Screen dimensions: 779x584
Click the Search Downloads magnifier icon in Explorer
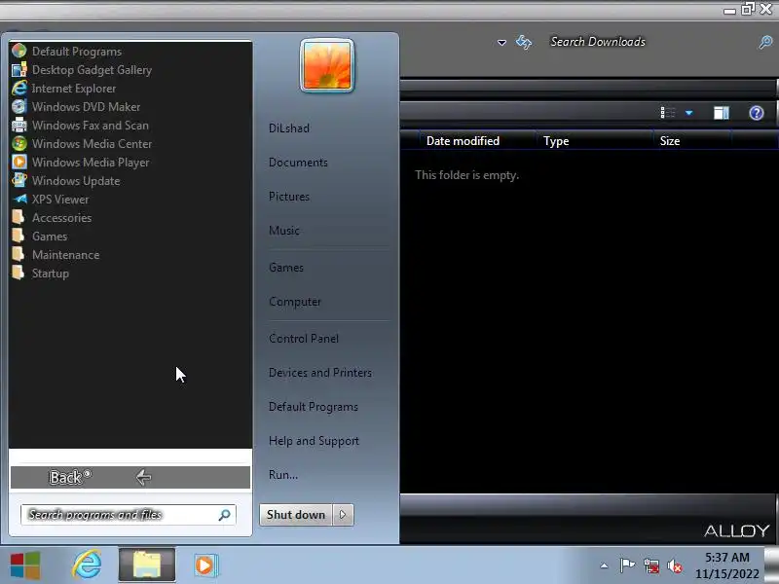[x=765, y=42]
